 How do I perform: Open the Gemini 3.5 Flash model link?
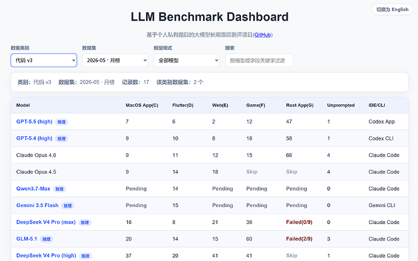[38, 205]
